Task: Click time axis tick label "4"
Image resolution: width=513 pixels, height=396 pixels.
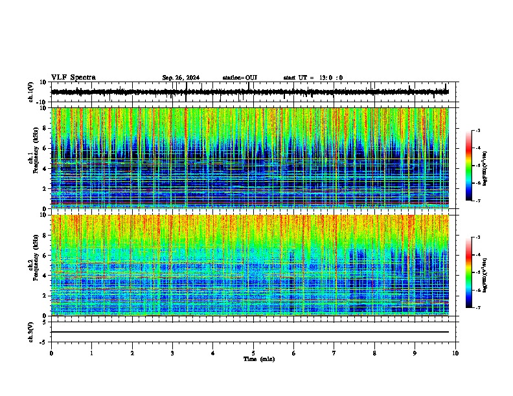Action: click(213, 353)
